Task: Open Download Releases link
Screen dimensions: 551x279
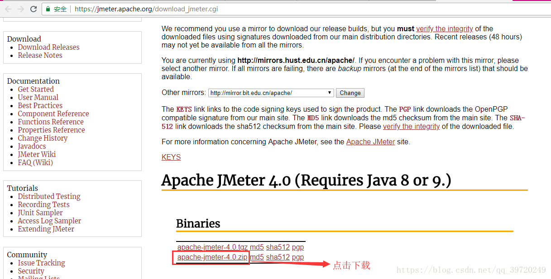Action: click(48, 47)
